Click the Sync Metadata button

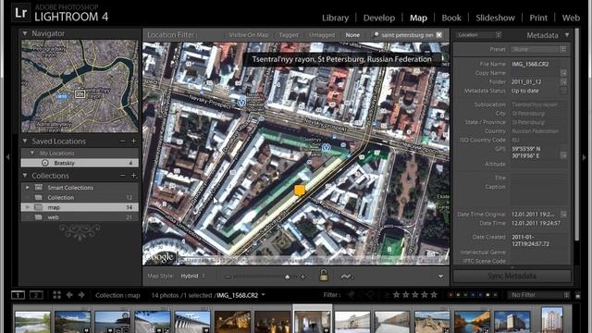click(x=512, y=276)
